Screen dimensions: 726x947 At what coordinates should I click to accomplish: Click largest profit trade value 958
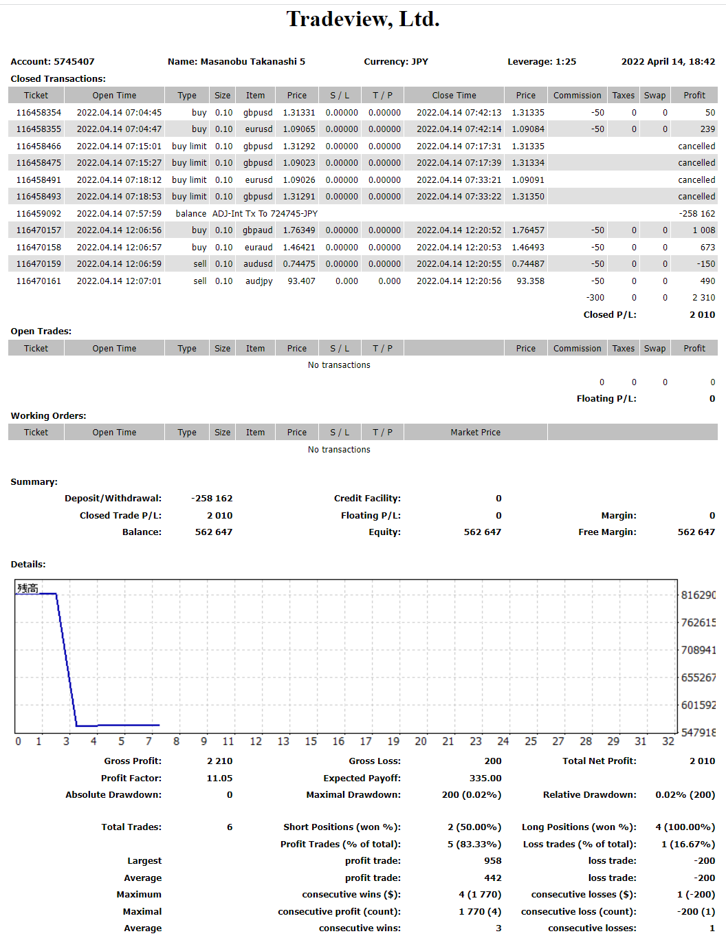pyautogui.click(x=493, y=861)
